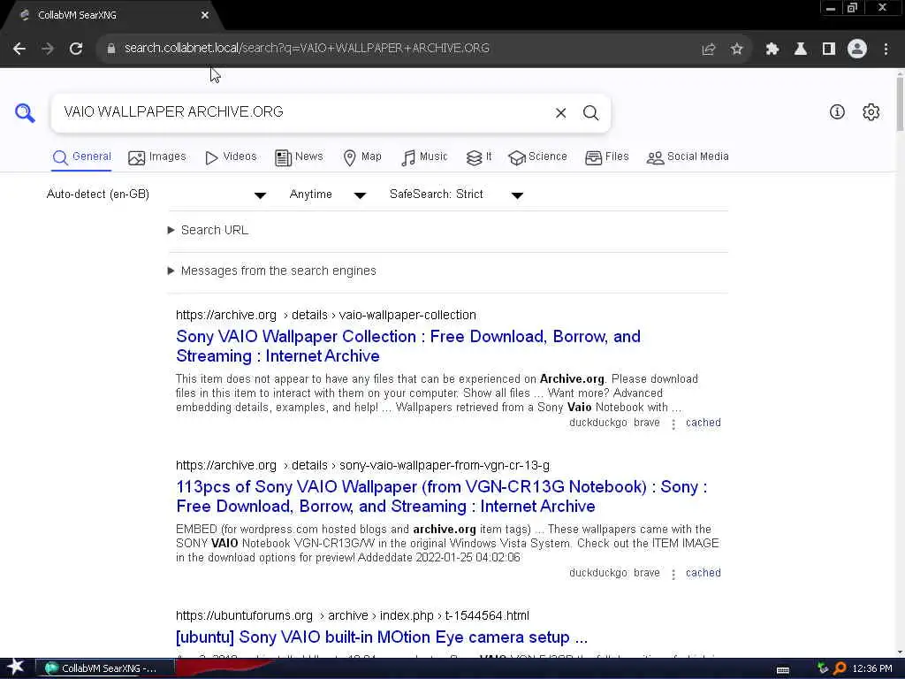
Task: Open the SafeSearch Strict dropdown
Action: [456, 195]
